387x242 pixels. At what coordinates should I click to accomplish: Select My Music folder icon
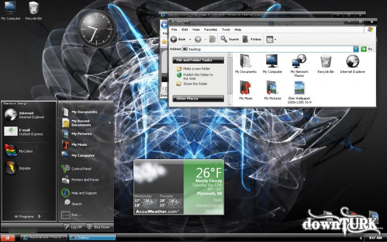pyautogui.click(x=246, y=90)
